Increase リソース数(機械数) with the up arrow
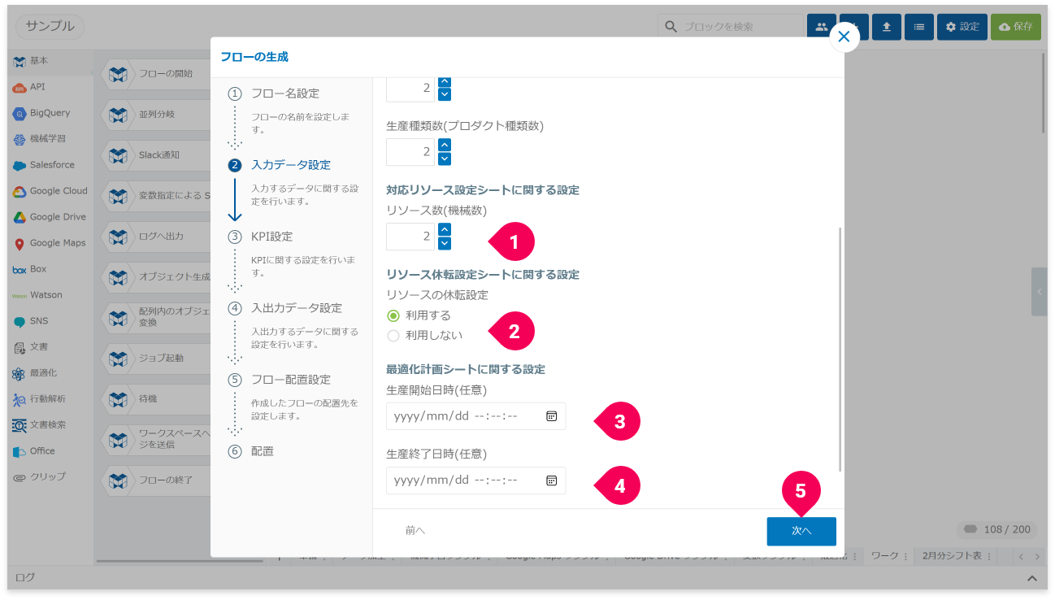This screenshot has width=1055, height=600. (445, 229)
